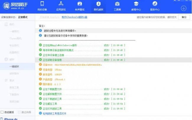Click the blue number 1 note icon

coord(40,31)
